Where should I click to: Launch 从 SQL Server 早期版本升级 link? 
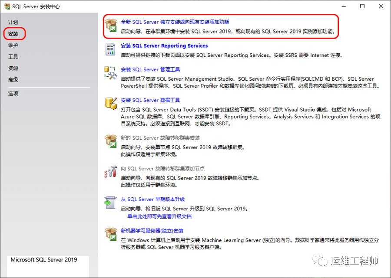[153, 199]
